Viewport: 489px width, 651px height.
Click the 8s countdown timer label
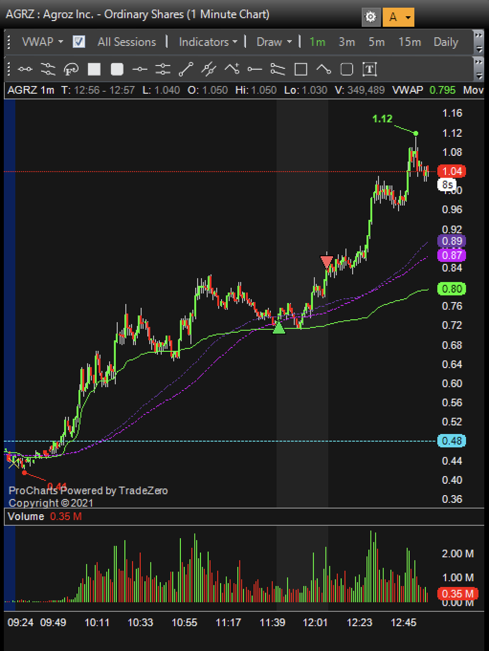click(x=447, y=185)
